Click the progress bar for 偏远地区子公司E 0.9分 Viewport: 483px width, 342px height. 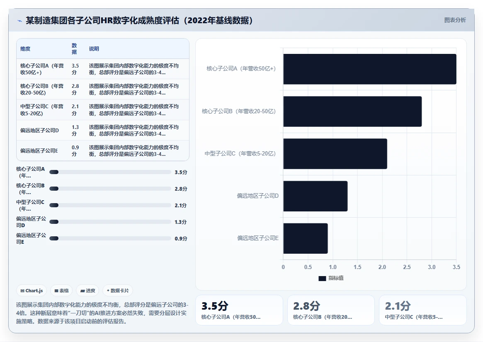pyautogui.click(x=110, y=238)
